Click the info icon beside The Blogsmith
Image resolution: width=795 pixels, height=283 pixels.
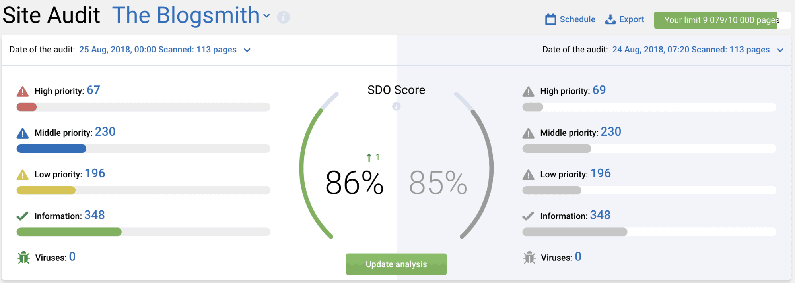[x=283, y=17]
